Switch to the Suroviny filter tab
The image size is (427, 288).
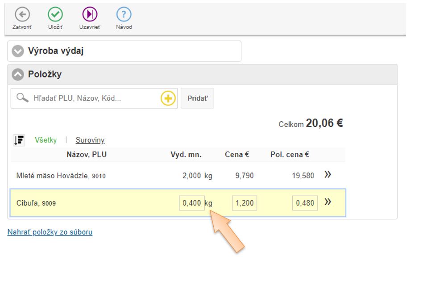click(x=90, y=140)
